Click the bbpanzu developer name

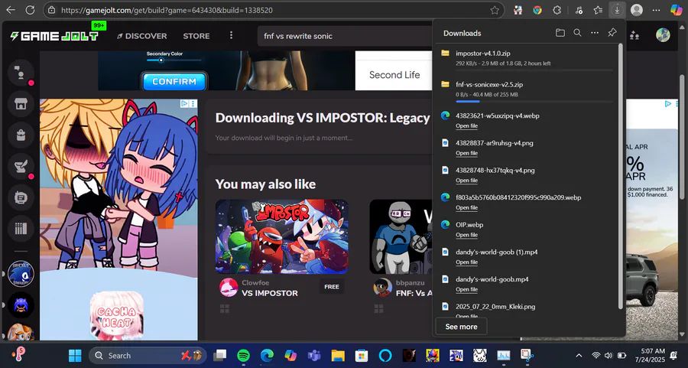coord(411,282)
